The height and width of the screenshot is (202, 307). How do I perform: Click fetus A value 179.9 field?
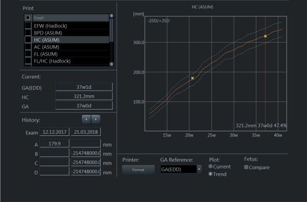pyautogui.click(x=54, y=144)
